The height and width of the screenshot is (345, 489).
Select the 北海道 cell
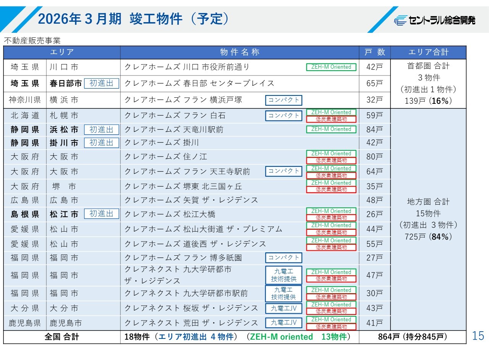click(x=25, y=116)
